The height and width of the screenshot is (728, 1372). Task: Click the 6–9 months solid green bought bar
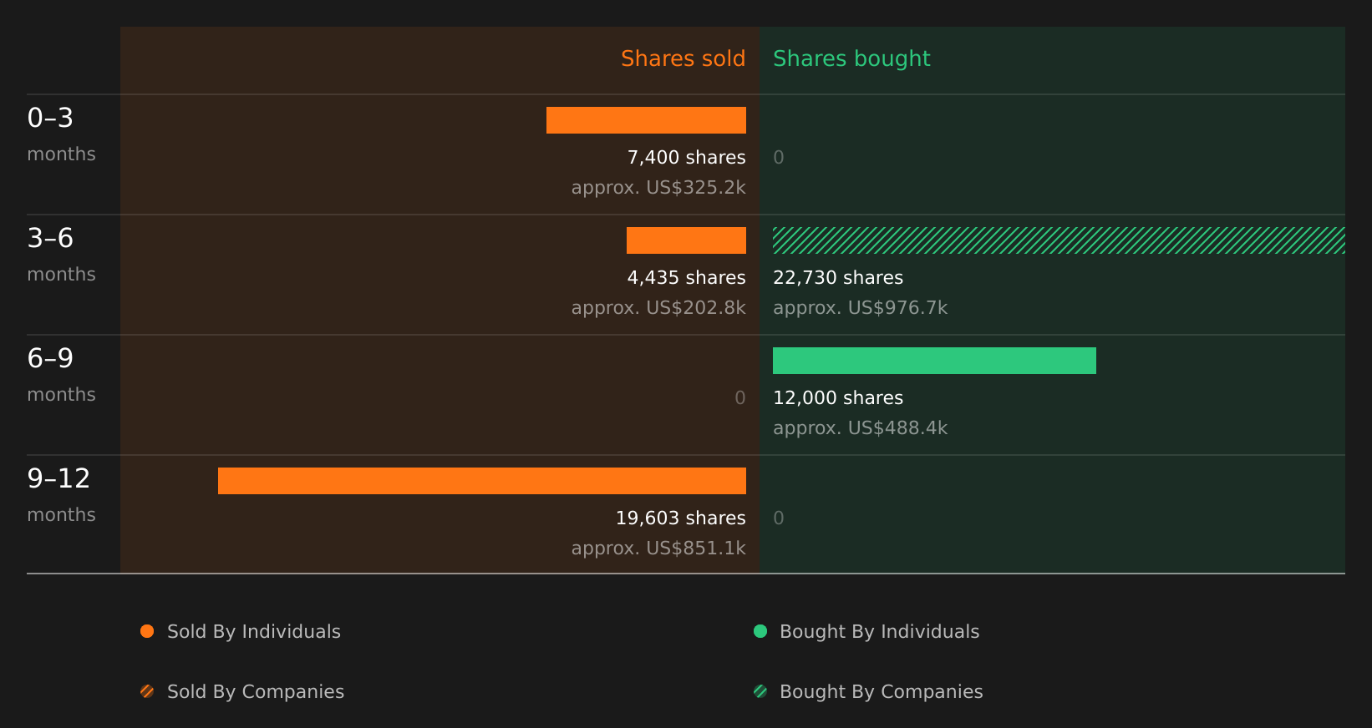934,361
